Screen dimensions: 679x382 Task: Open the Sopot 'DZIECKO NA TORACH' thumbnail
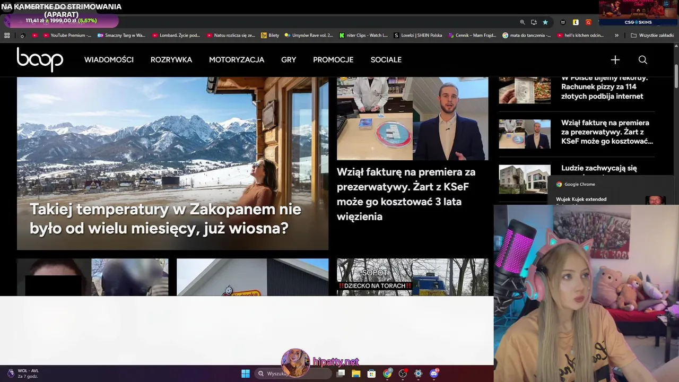(412, 277)
